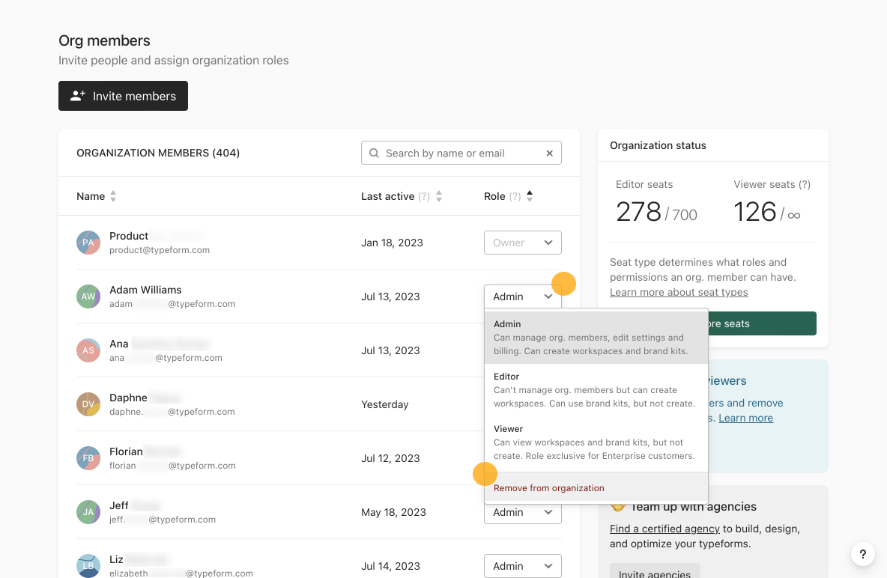This screenshot has height=578, width=887.
Task: Click the Adam Williams name text
Action: click(x=145, y=290)
